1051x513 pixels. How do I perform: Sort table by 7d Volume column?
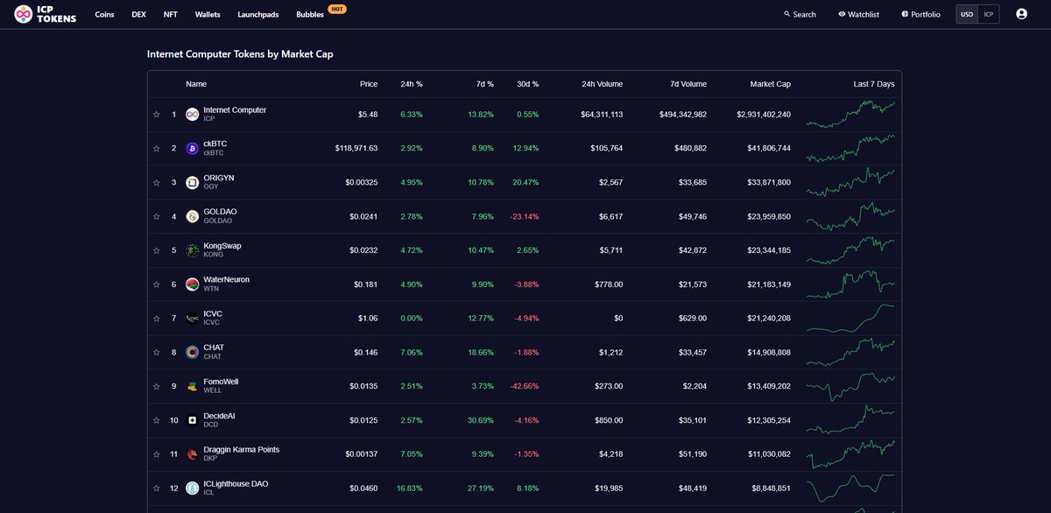[688, 84]
